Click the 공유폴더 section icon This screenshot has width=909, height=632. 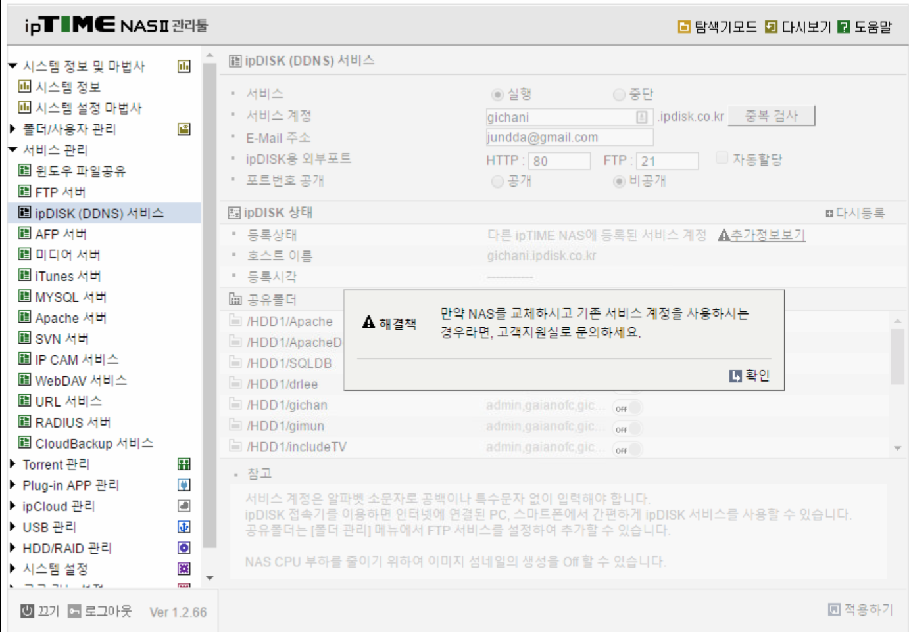235,300
